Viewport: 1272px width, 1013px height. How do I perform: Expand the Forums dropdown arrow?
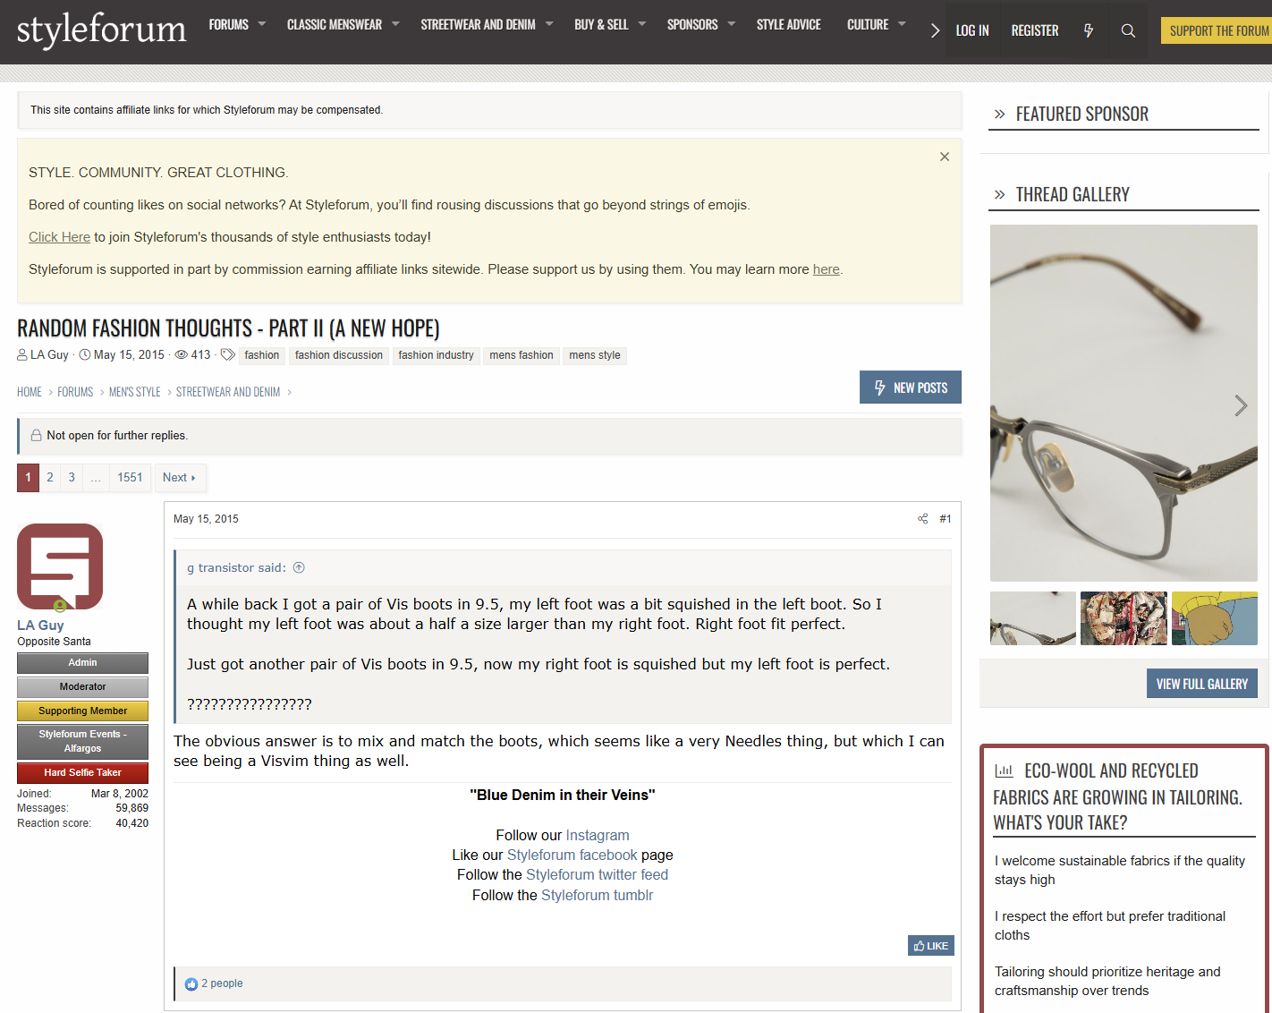pyautogui.click(x=262, y=24)
